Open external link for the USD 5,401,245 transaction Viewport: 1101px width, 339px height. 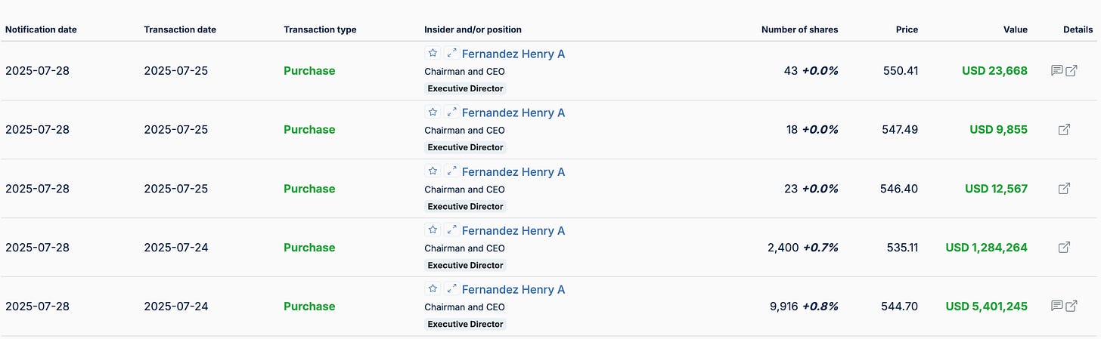click(x=1072, y=307)
